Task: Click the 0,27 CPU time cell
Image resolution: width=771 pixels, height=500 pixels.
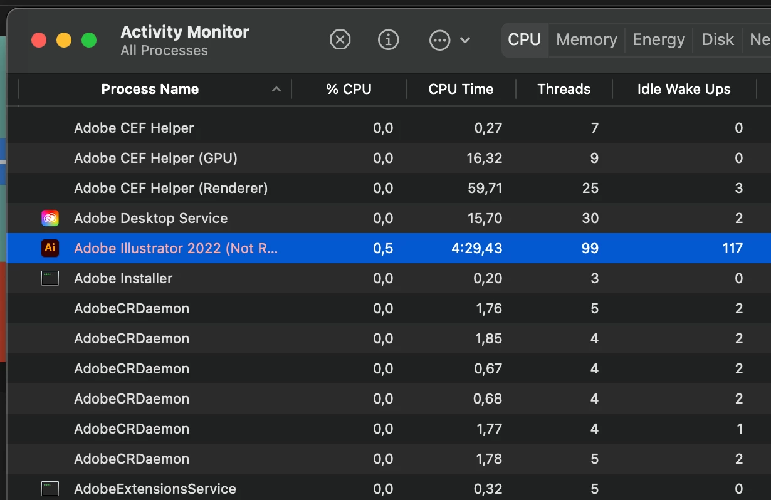Action: coord(488,128)
